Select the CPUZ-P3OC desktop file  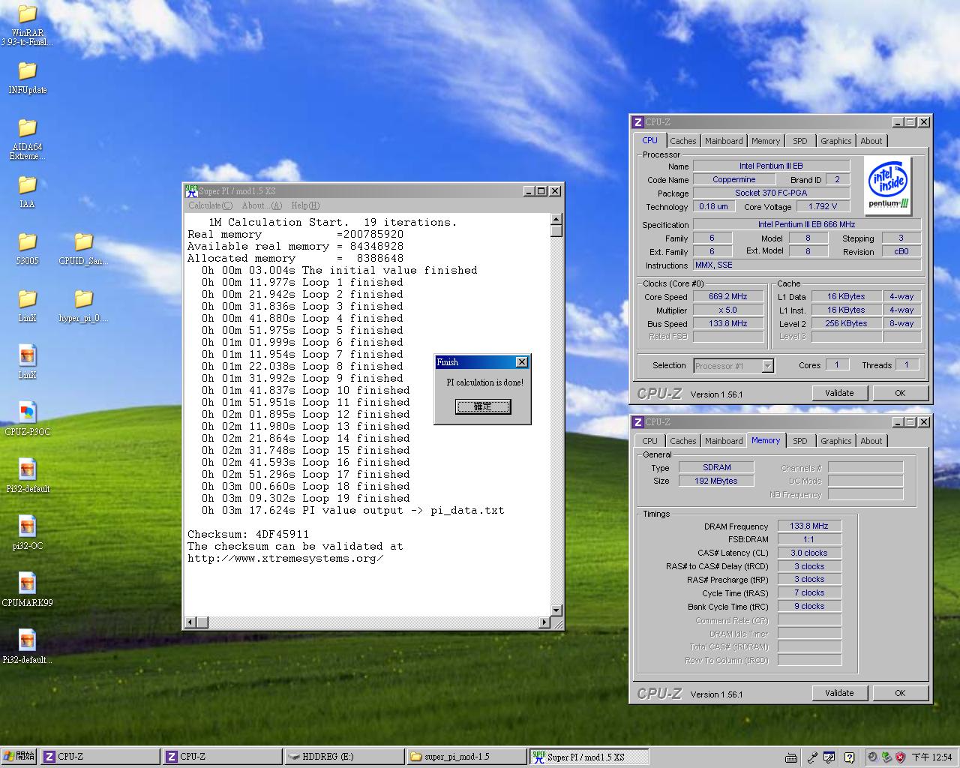[27, 412]
